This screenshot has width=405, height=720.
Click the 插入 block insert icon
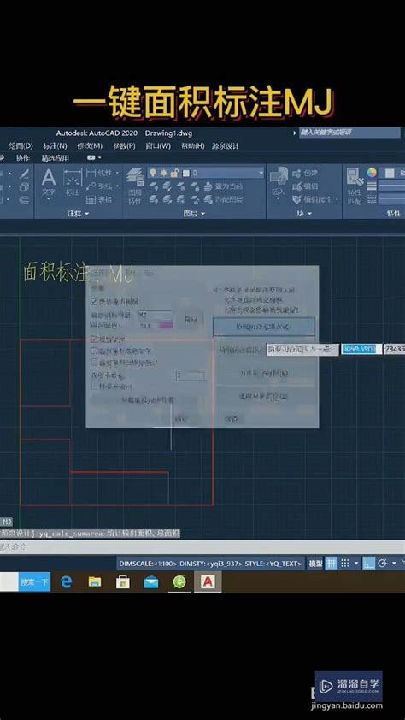point(279,183)
